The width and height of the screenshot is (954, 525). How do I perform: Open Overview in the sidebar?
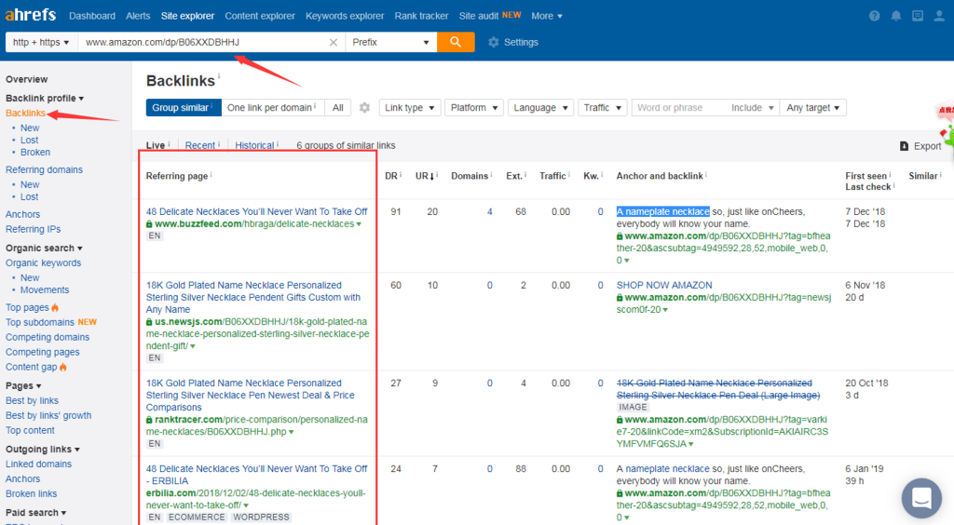[26, 80]
